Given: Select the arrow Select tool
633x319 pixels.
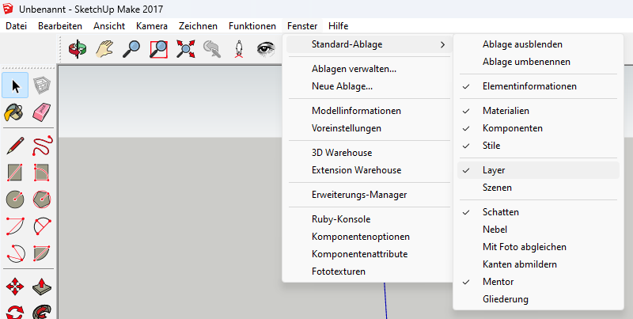Looking at the screenshot, I should (15, 85).
